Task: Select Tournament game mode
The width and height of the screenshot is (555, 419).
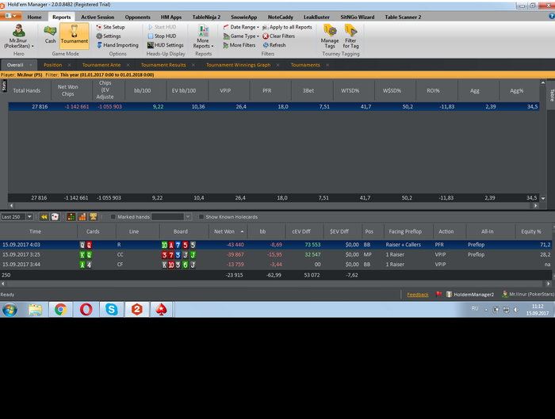Action: pyautogui.click(x=74, y=35)
